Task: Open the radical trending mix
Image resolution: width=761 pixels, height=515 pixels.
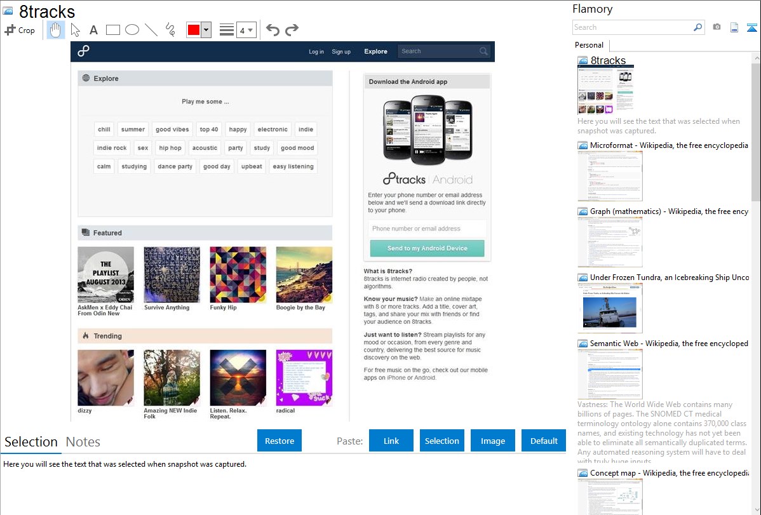Action: (304, 378)
